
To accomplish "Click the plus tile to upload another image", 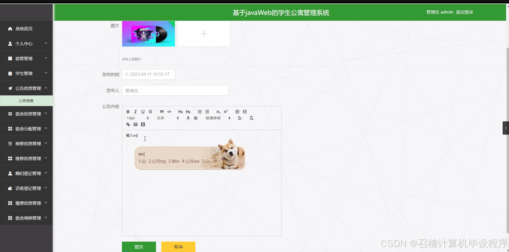I will point(204,34).
